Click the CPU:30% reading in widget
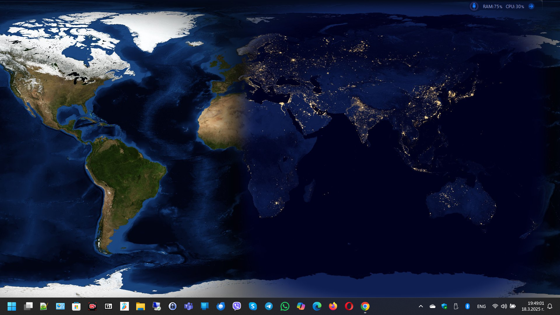This screenshot has width=560, height=315. (x=515, y=6)
